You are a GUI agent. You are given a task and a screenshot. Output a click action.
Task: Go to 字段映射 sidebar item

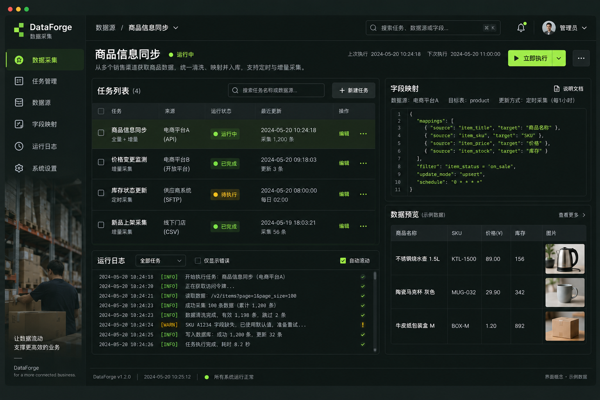point(45,124)
